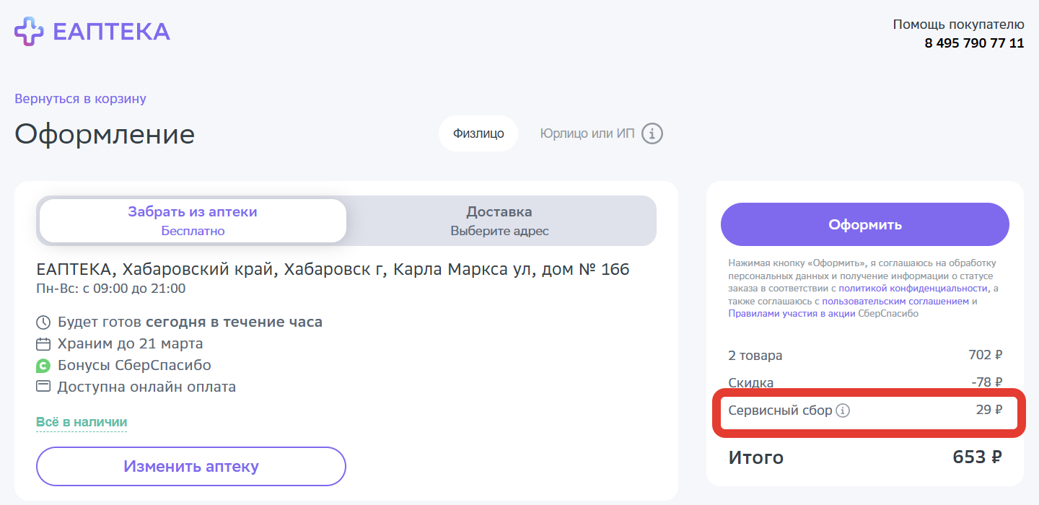The width and height of the screenshot is (1039, 505).
Task: Open the пользовательским соглашением link
Action: [895, 301]
